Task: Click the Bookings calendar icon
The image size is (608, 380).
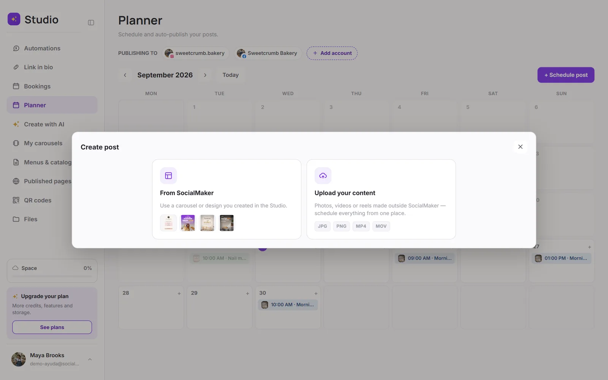Action: [x=16, y=86]
